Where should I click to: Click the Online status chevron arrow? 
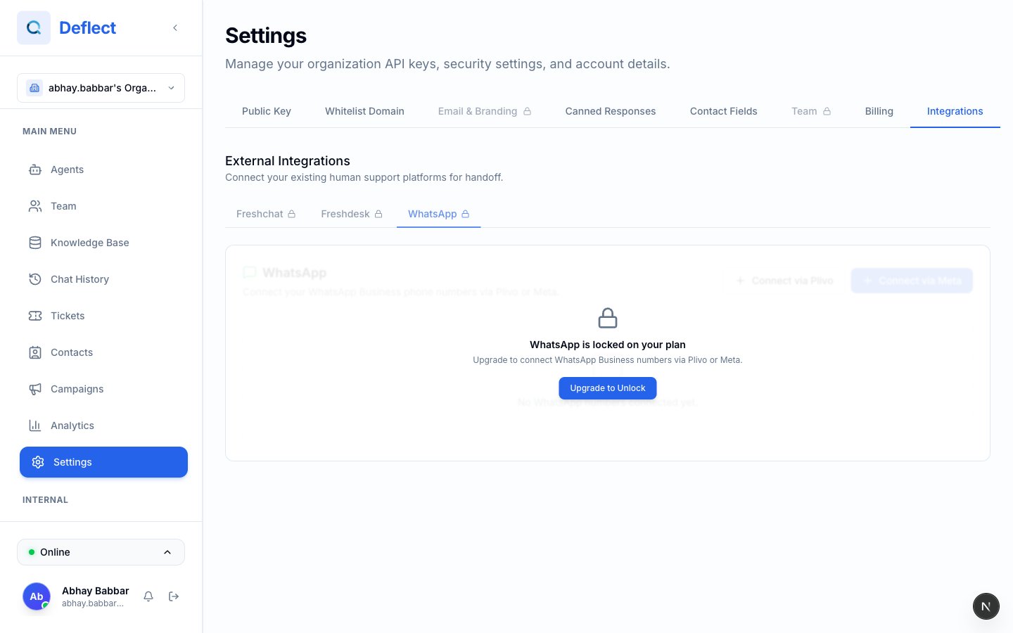tap(167, 552)
